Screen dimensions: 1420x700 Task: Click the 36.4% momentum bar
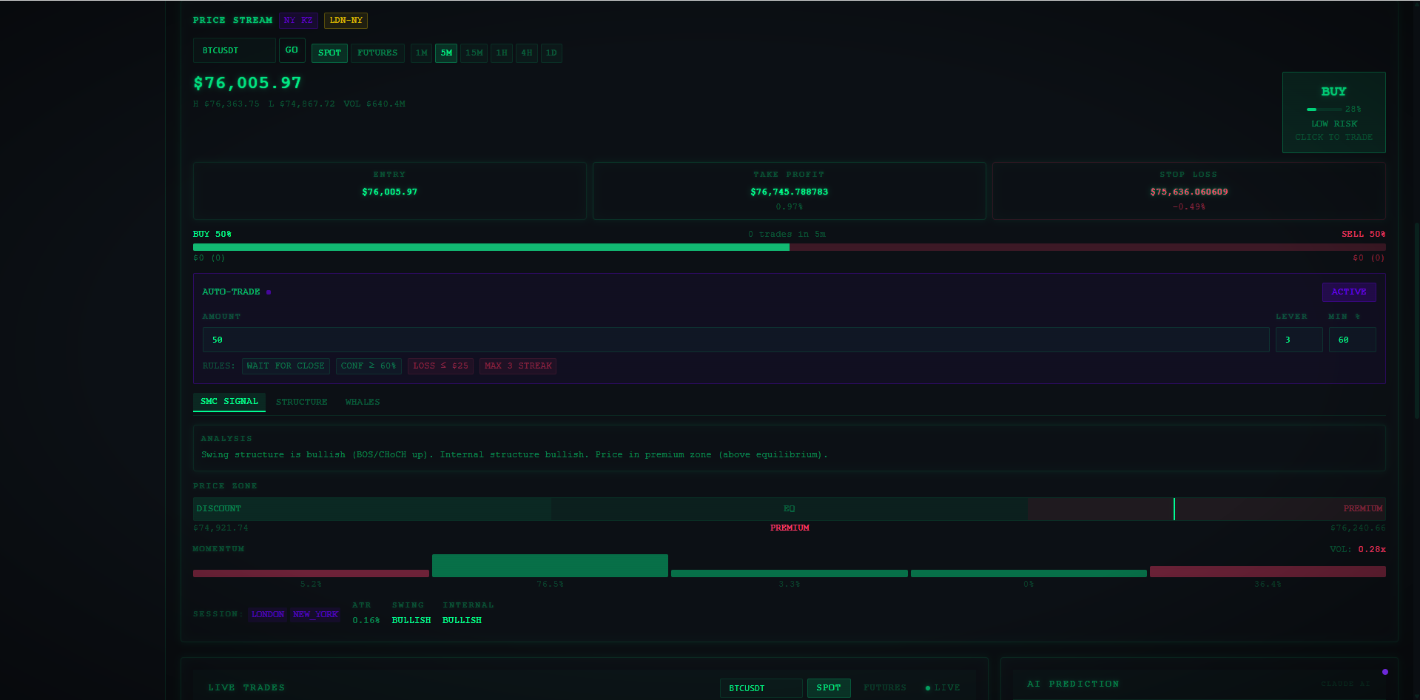(1268, 572)
